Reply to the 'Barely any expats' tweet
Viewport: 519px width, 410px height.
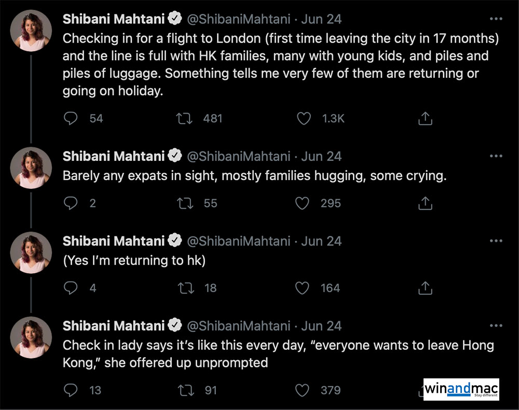[x=70, y=203]
